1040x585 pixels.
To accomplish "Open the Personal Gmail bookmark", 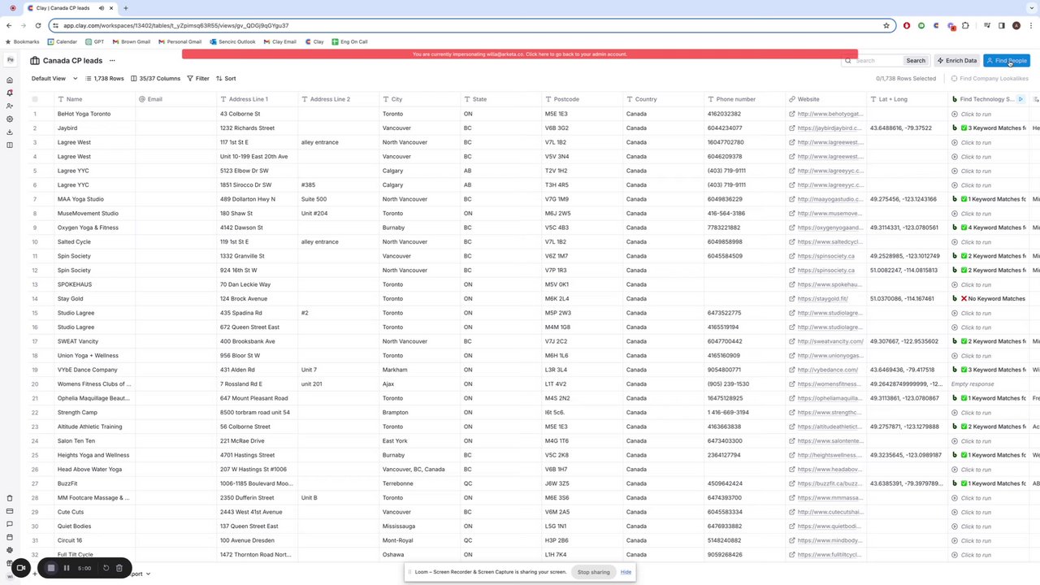I will click(x=180, y=41).
